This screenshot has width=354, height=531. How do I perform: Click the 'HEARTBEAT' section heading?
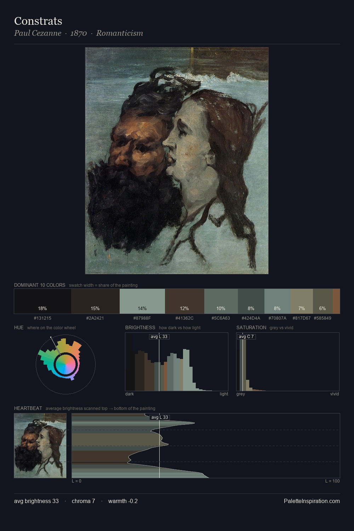point(28,408)
